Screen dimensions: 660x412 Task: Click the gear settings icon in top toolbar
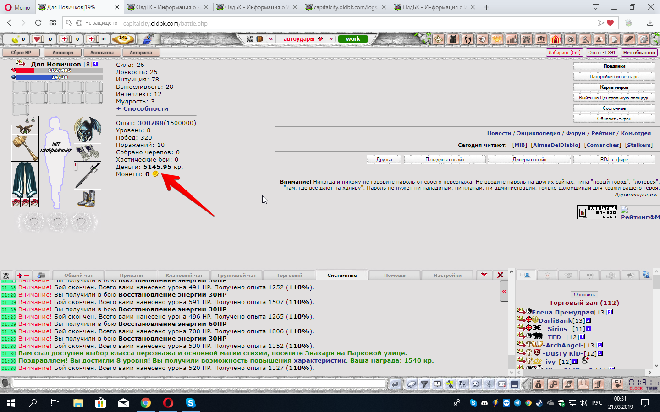point(643,39)
